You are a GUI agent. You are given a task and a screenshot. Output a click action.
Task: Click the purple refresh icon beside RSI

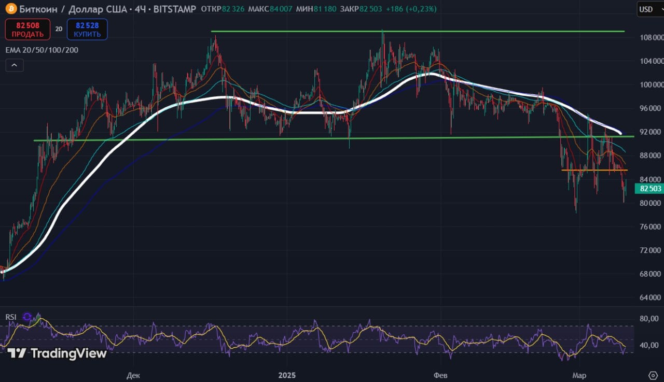[x=27, y=317]
